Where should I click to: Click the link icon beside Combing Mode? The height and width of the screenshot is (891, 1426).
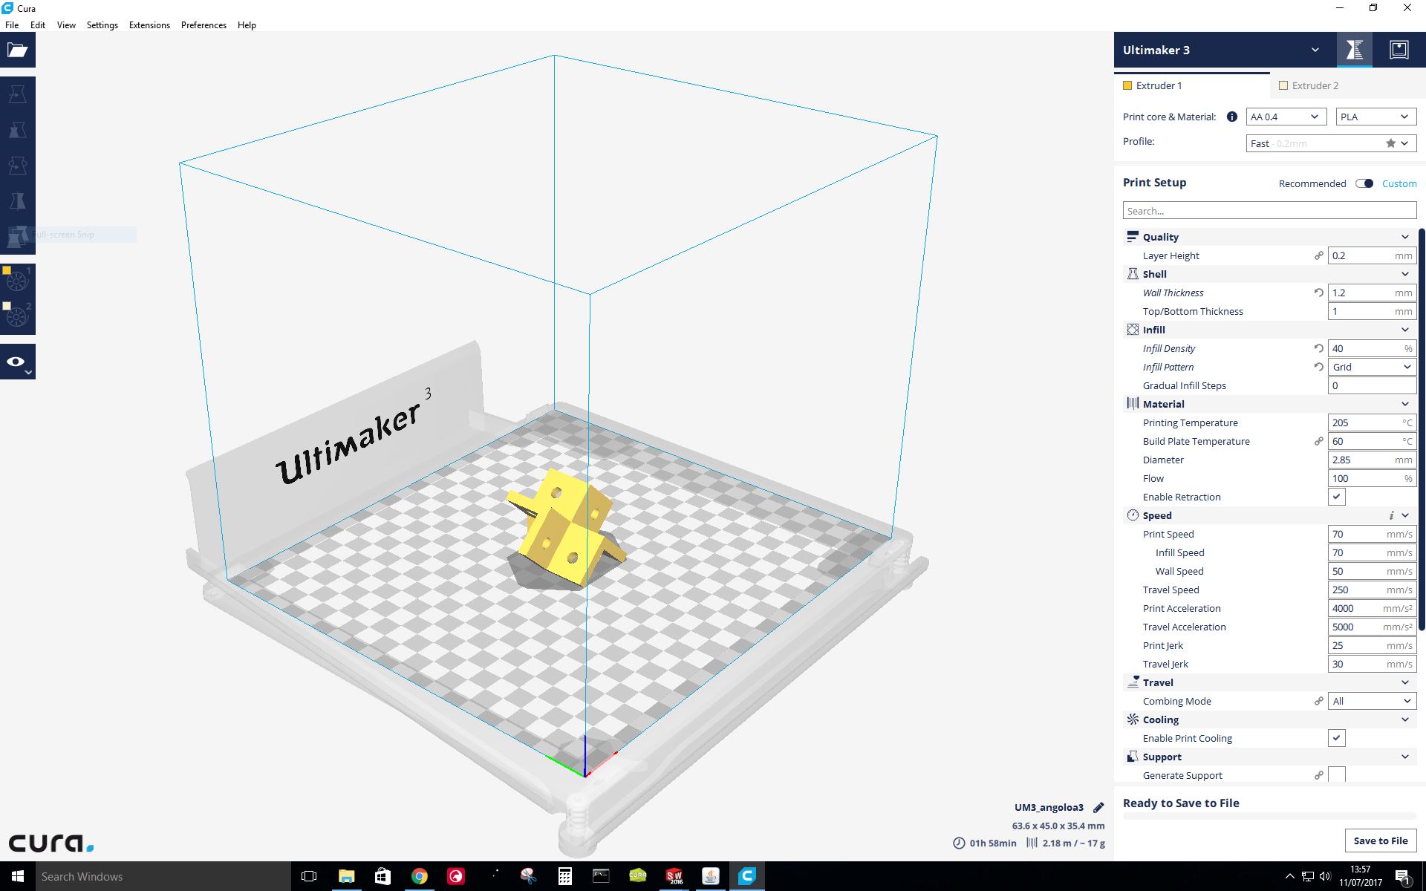1318,701
